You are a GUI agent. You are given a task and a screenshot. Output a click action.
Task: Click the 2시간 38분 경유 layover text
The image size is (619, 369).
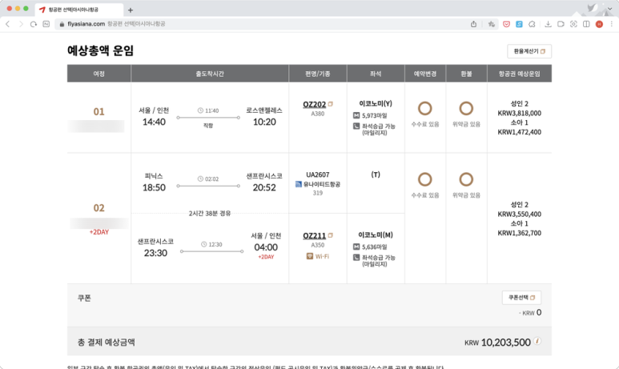(x=210, y=213)
